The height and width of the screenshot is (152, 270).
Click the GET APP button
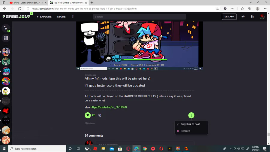click(x=229, y=17)
